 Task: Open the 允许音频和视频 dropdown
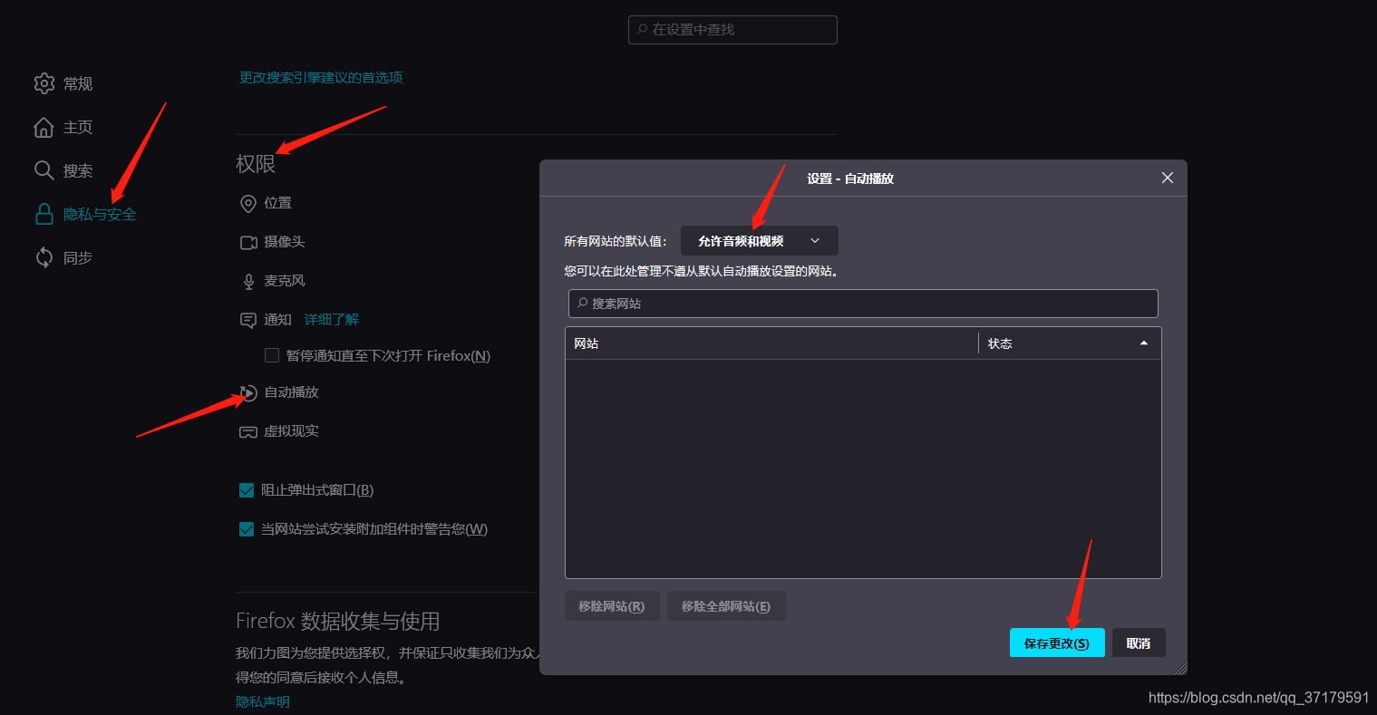[x=759, y=240]
